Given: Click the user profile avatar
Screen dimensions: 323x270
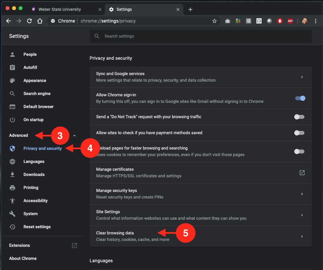Looking at the screenshot, I should point(305,21).
